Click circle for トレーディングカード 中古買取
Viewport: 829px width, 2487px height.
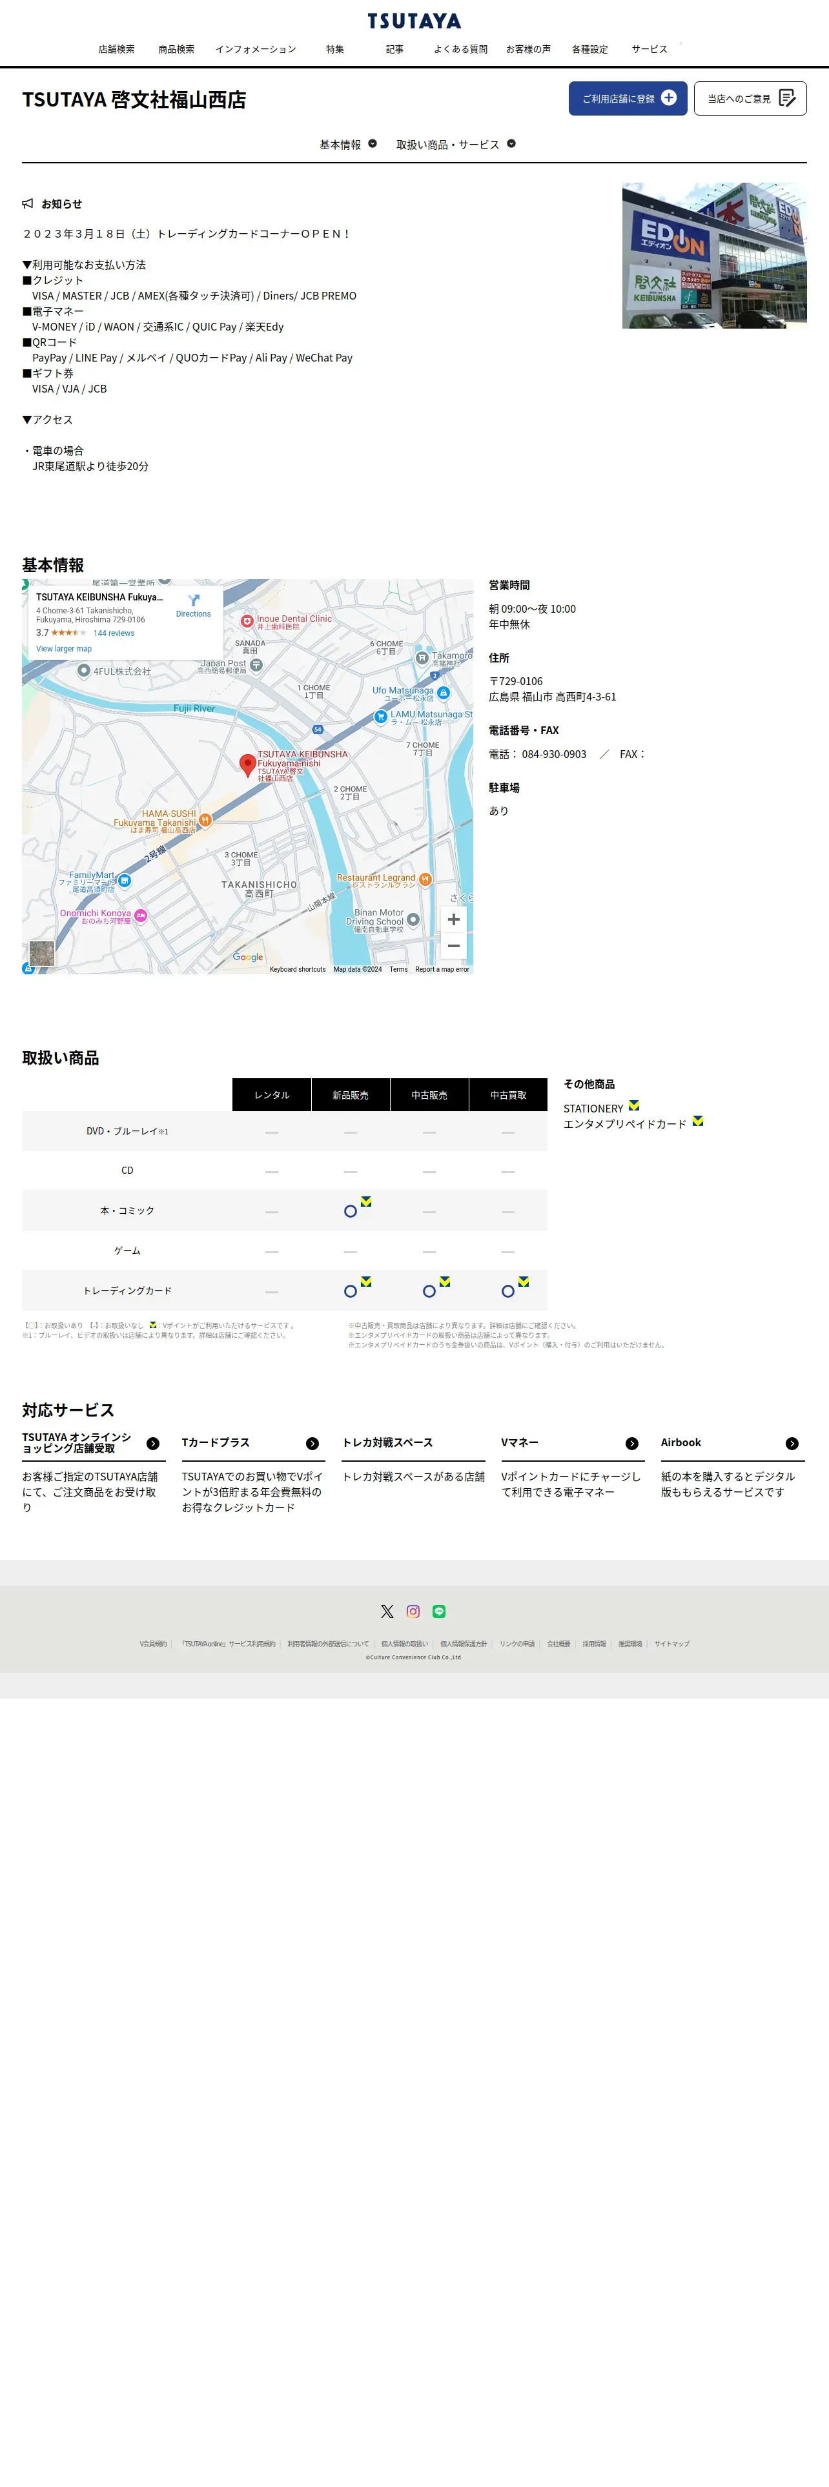point(507,1291)
